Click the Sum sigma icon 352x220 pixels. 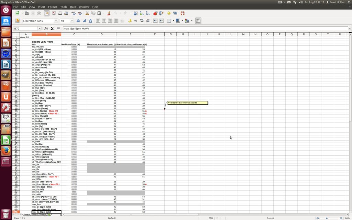pos(52,29)
